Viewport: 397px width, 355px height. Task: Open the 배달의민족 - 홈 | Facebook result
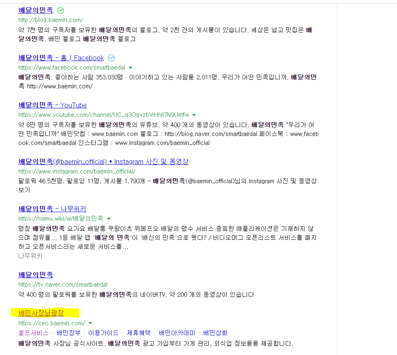pos(61,58)
